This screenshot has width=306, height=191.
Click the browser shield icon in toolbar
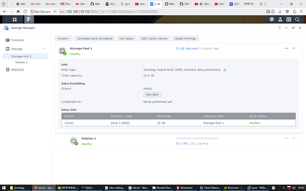pyautogui.click(x=287, y=12)
